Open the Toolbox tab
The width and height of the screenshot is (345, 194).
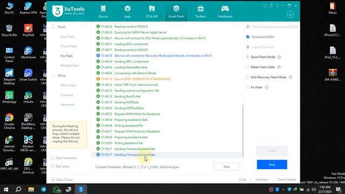[x=201, y=12]
